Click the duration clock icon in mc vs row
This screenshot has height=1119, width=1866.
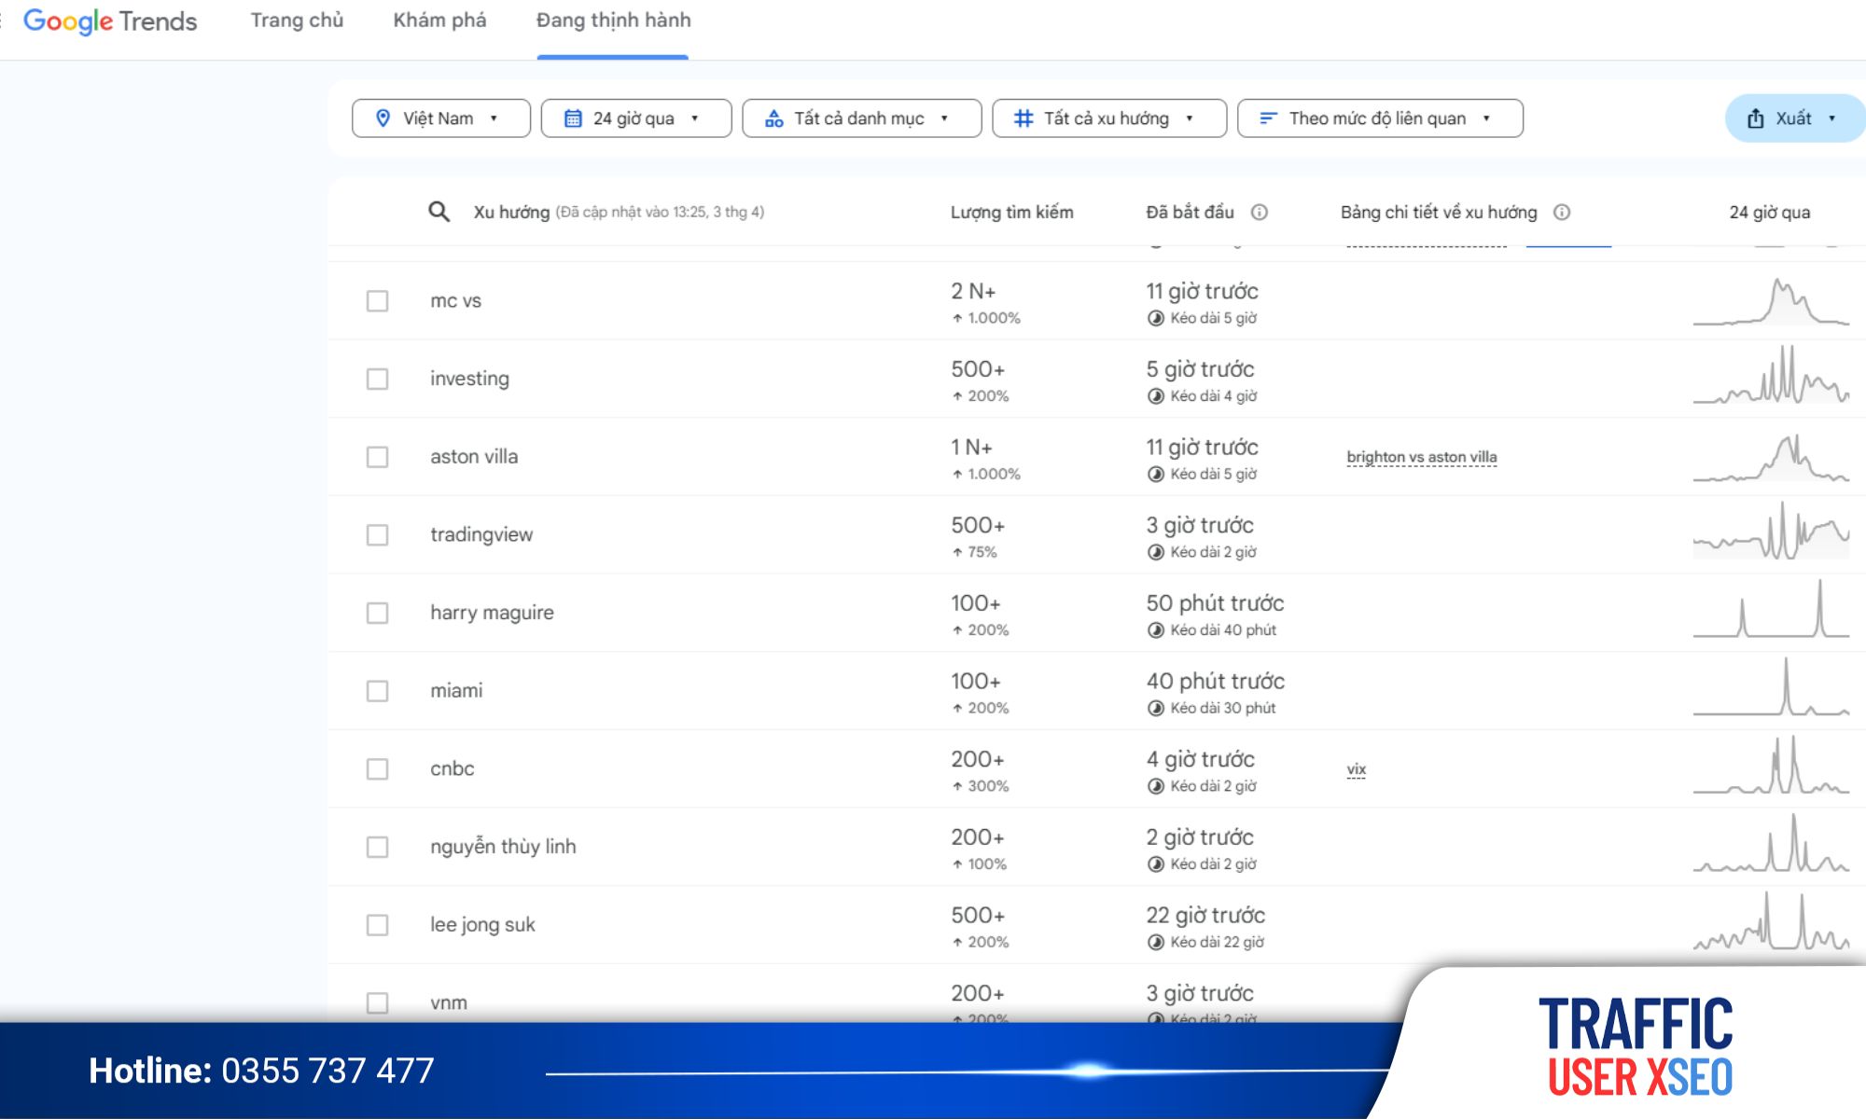click(x=1156, y=318)
